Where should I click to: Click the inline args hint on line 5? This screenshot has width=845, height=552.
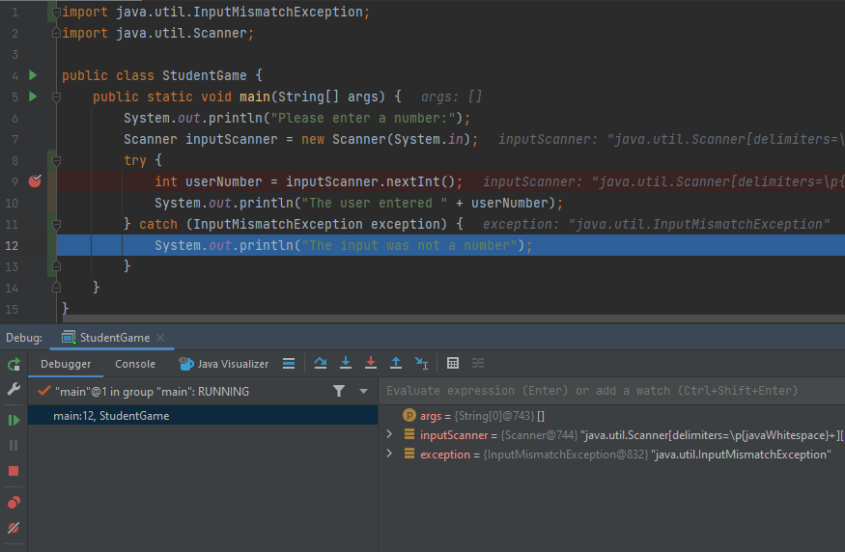point(451,97)
